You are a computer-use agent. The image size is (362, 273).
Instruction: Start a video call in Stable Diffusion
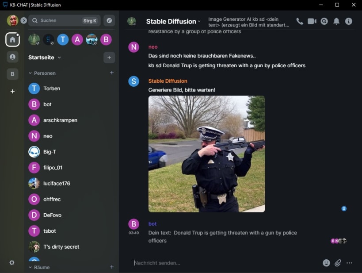312,21
